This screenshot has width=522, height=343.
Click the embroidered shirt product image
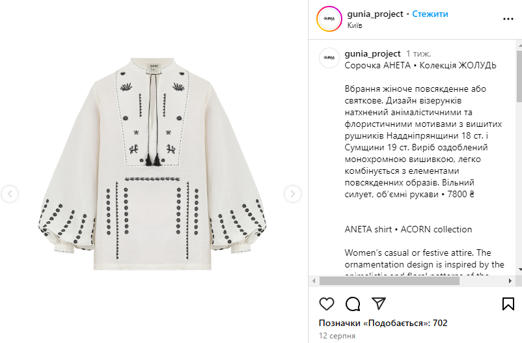[x=152, y=164]
